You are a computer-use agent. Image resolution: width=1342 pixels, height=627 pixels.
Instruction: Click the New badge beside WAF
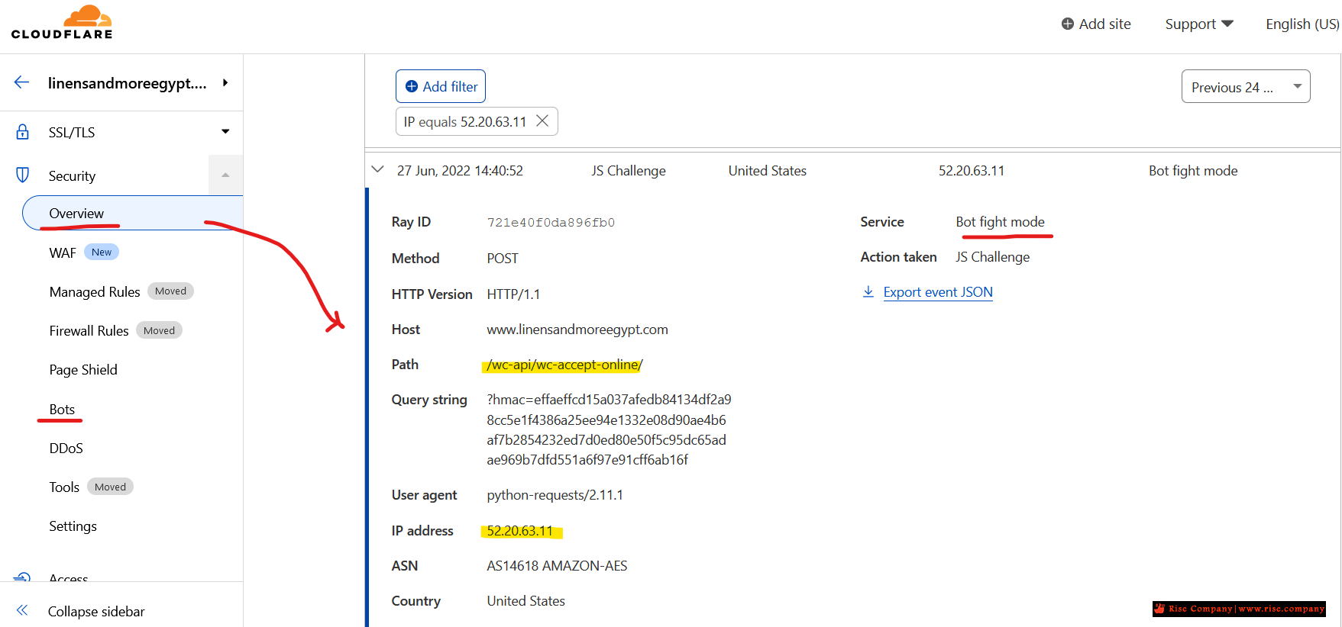pos(102,252)
